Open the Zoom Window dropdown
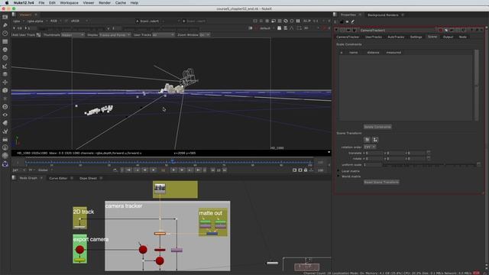This screenshot has width=489, height=275. pyautogui.click(x=204, y=35)
